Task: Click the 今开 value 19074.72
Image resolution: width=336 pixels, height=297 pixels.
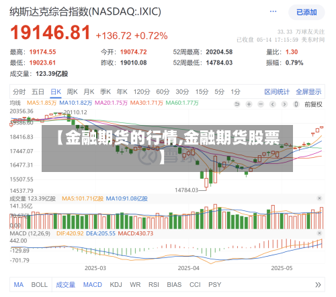Action: 133,52
